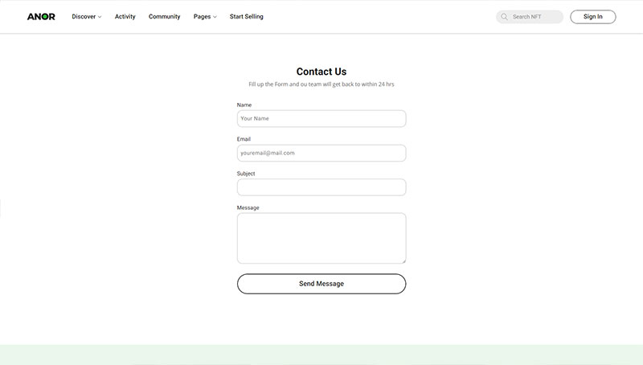Click the Contact Us heading

(x=321, y=72)
